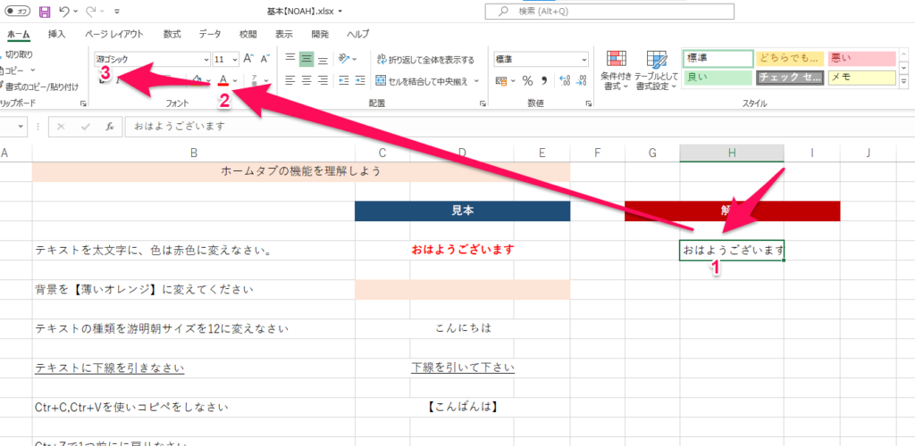Click the red font color A icon
This screenshot has height=446, width=915.
[222, 80]
